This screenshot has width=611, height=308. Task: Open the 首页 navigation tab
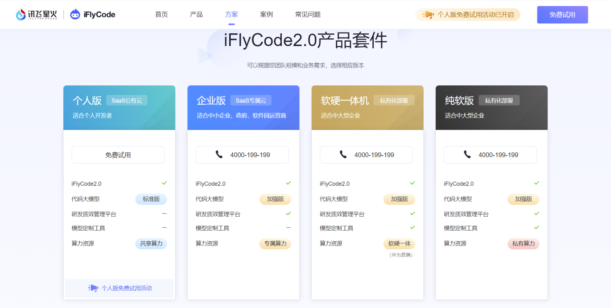162,15
